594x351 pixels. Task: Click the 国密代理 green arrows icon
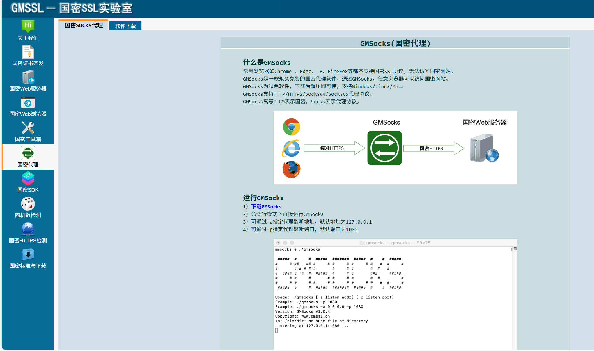tap(28, 153)
